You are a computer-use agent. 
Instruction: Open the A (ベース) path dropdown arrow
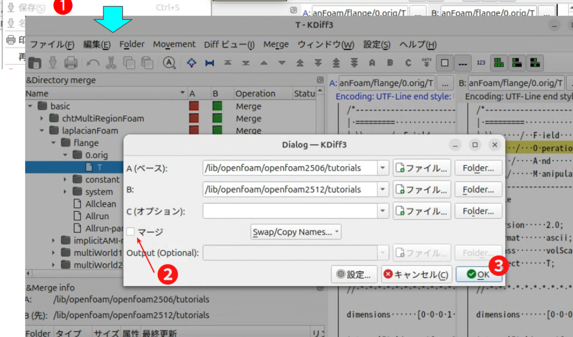(383, 168)
